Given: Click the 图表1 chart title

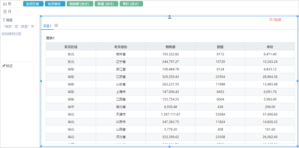Looking at the screenshot, I should [x=50, y=38].
